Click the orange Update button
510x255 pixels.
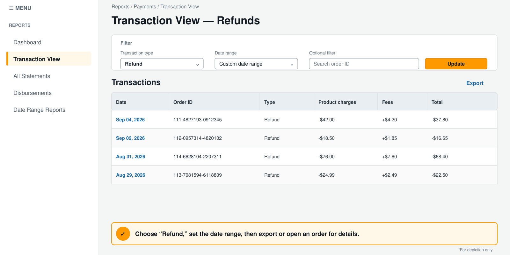coord(456,64)
